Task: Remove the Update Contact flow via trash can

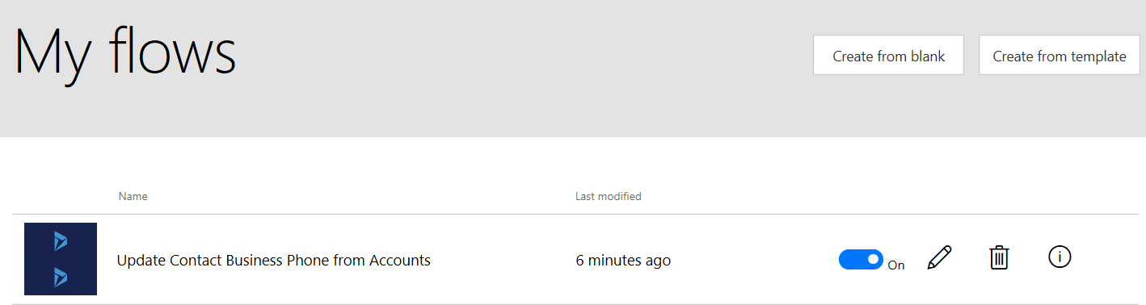Action: coord(1000,258)
